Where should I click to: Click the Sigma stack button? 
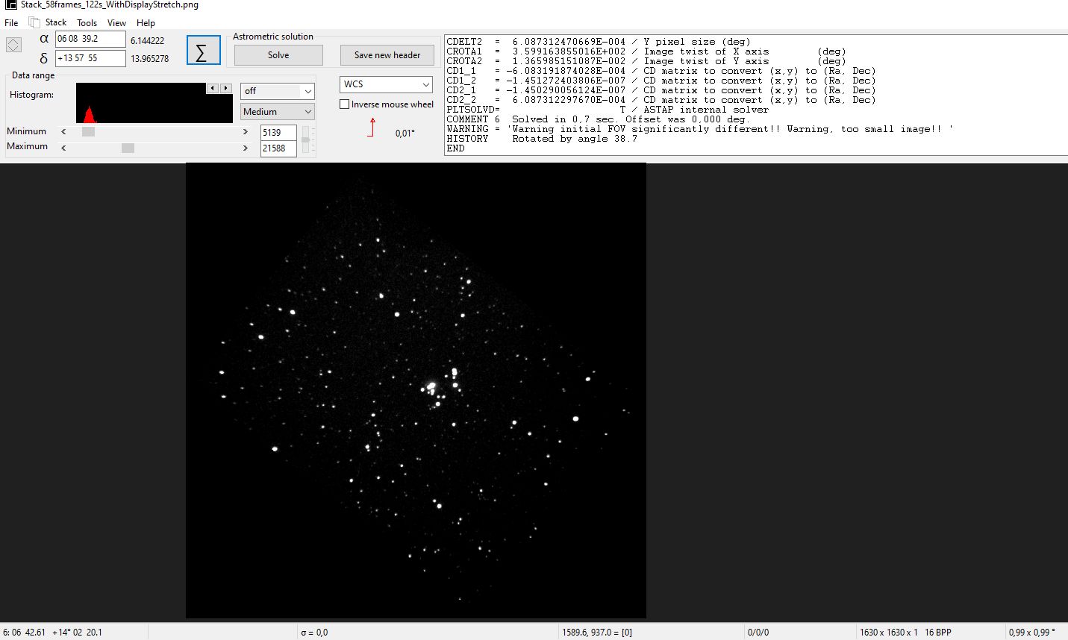[204, 51]
